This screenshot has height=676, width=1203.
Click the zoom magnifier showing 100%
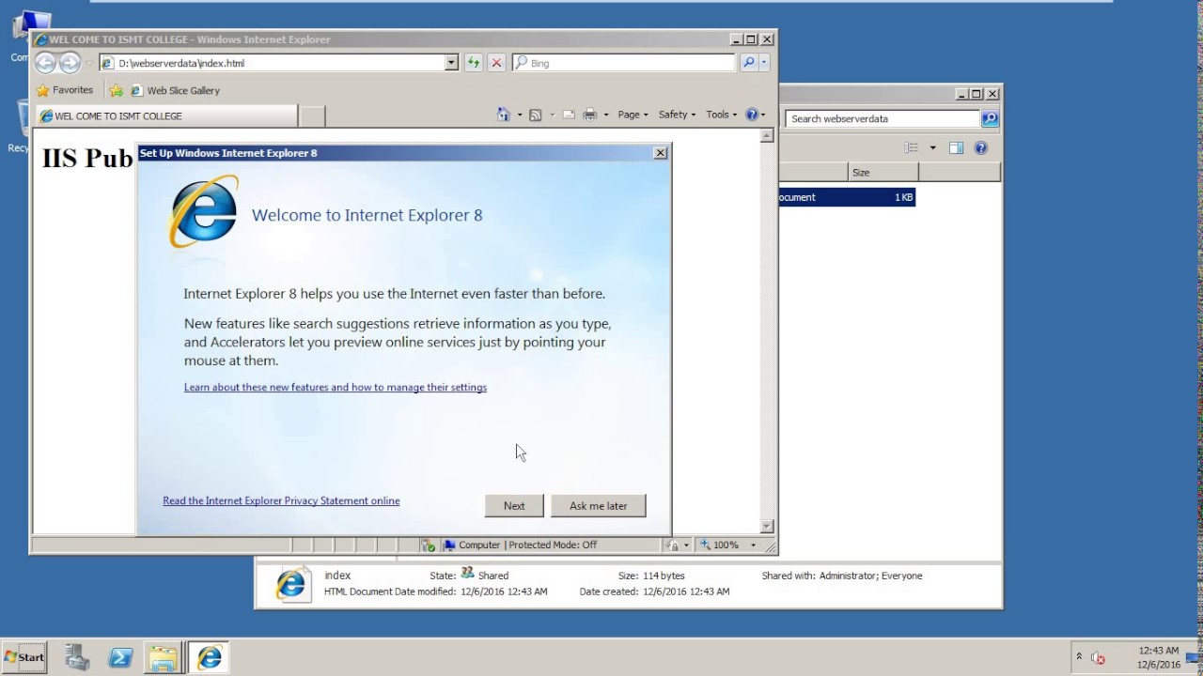719,545
